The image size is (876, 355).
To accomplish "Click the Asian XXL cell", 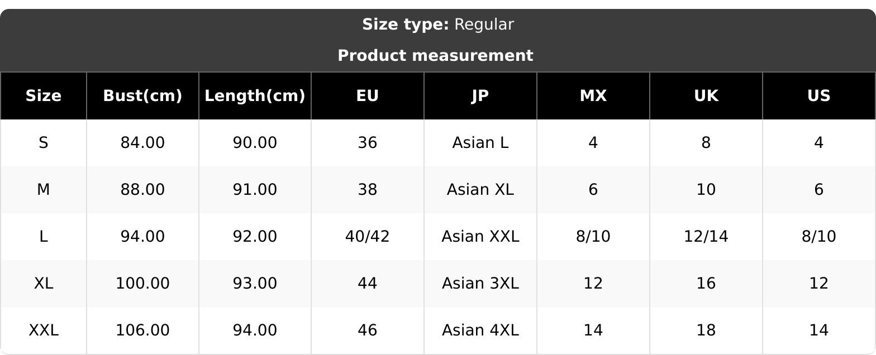I will coord(480,237).
